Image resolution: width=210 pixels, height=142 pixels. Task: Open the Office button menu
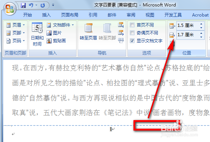pyautogui.click(x=10, y=9)
